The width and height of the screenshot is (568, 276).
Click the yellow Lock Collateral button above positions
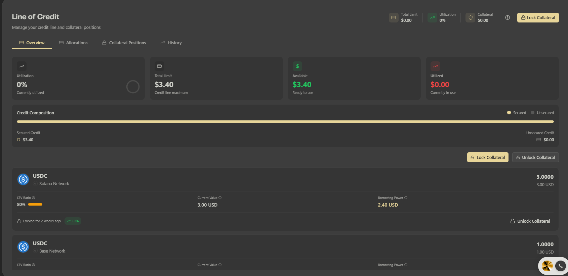488,157
